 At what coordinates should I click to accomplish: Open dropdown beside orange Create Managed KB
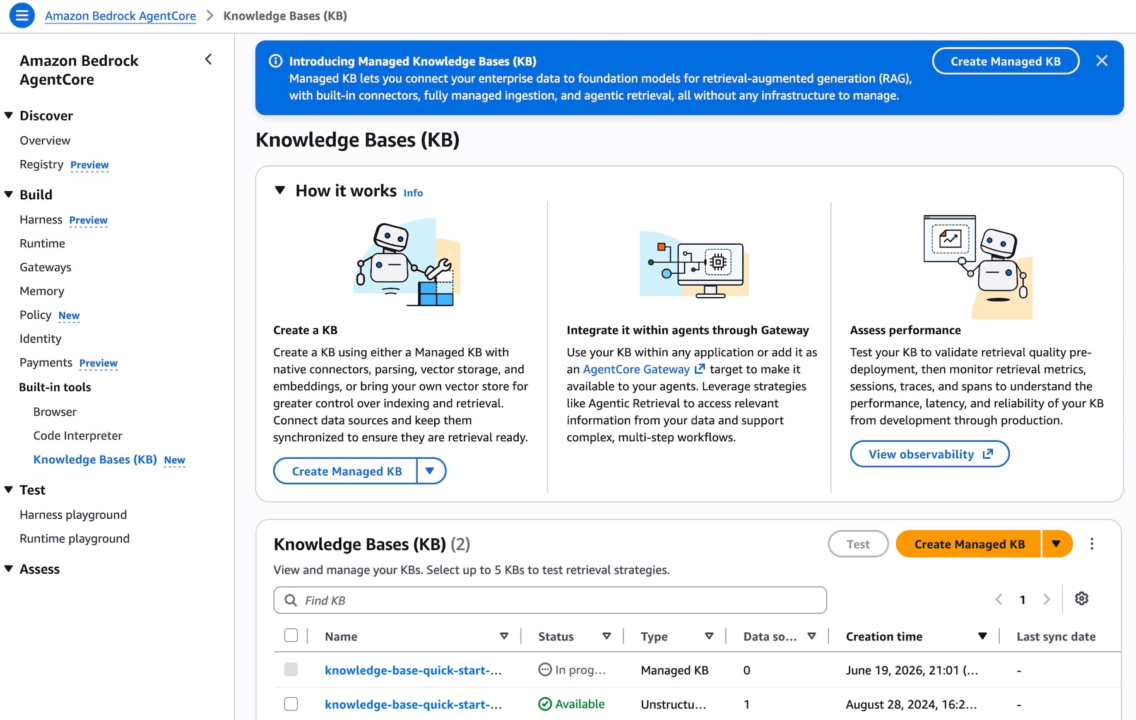coord(1057,544)
